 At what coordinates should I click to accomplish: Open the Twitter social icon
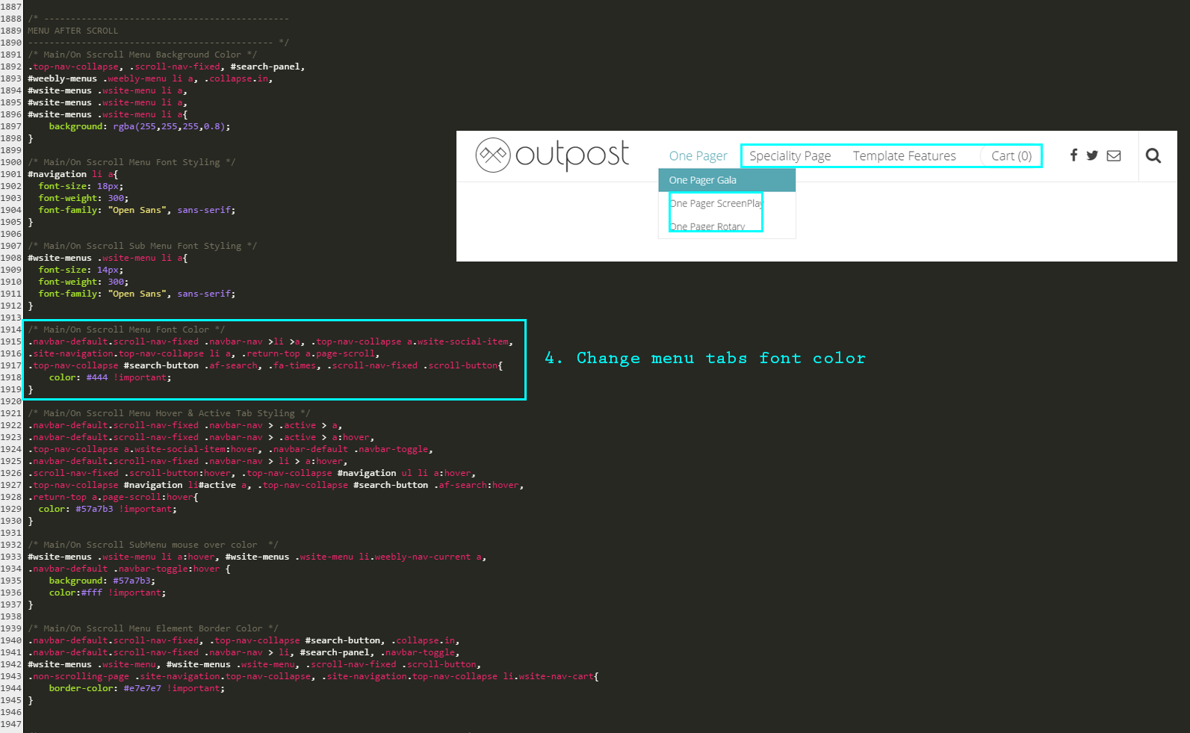point(1092,155)
